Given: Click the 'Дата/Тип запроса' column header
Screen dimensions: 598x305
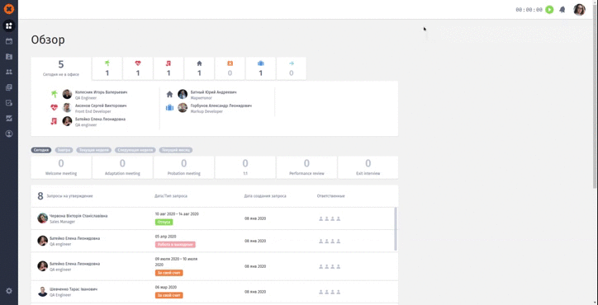Looking at the screenshot, I should coord(171,196).
